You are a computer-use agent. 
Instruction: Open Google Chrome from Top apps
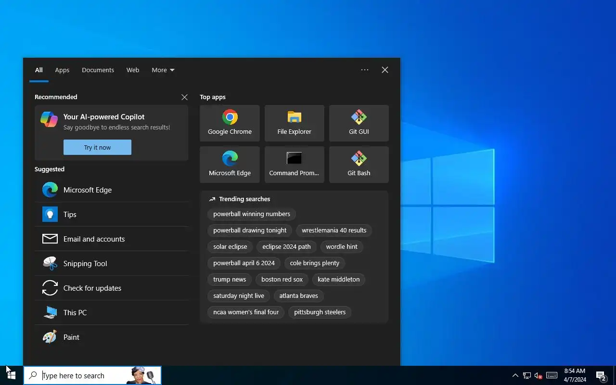pyautogui.click(x=230, y=123)
